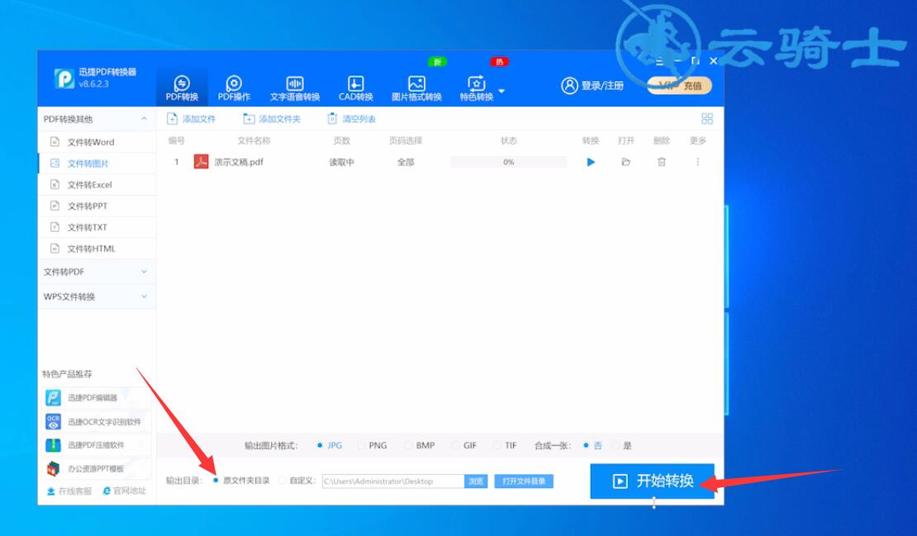Select 是 for 合成一张

[x=621, y=445]
